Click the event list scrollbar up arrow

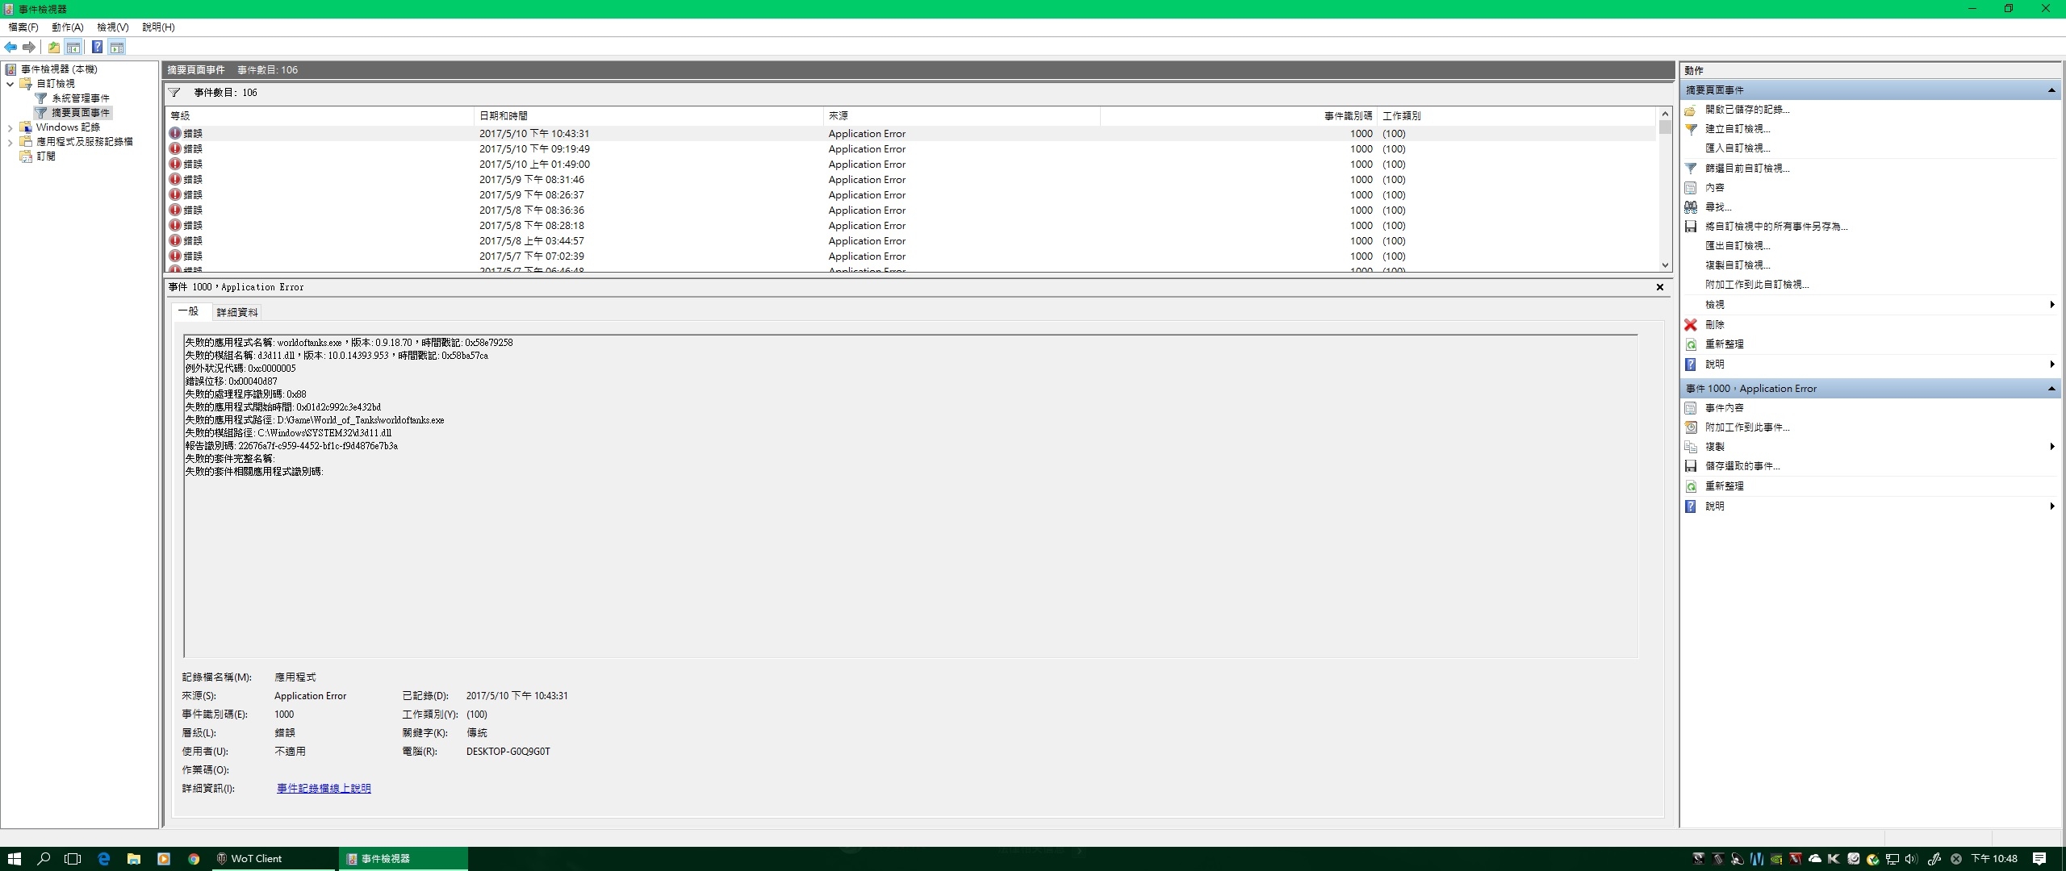[x=1665, y=115]
